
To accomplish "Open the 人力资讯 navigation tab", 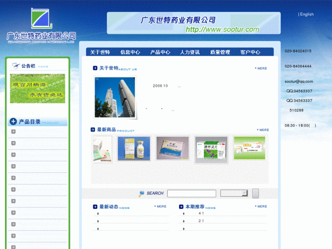I will point(190,52).
